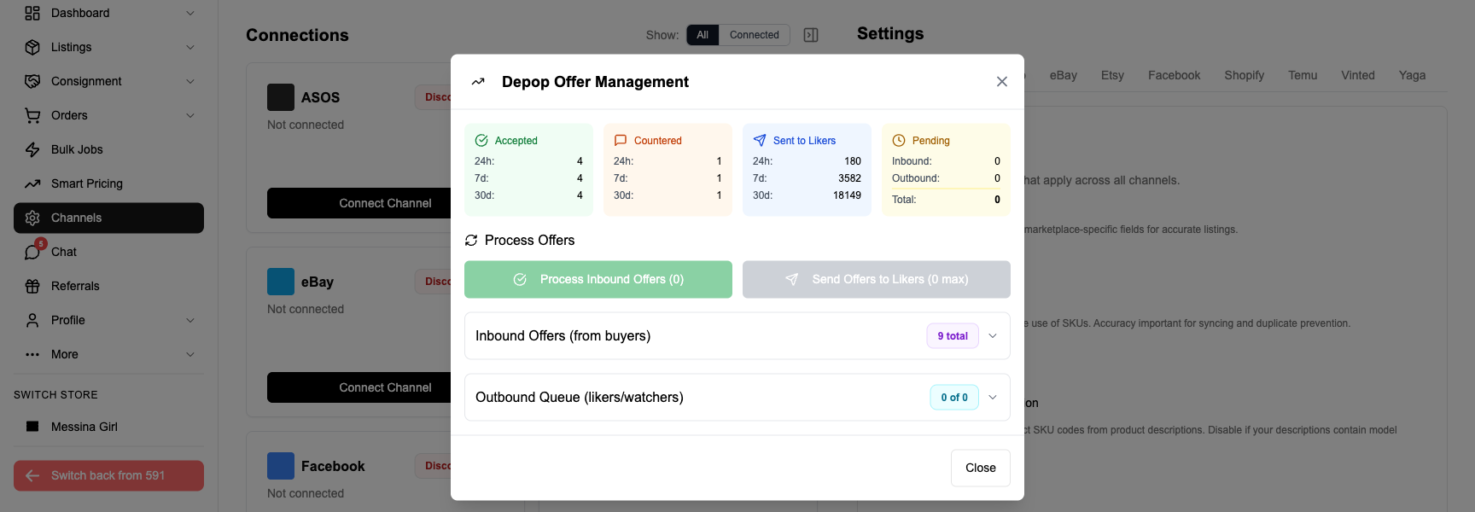Open the Temu settings tab

(x=1303, y=75)
